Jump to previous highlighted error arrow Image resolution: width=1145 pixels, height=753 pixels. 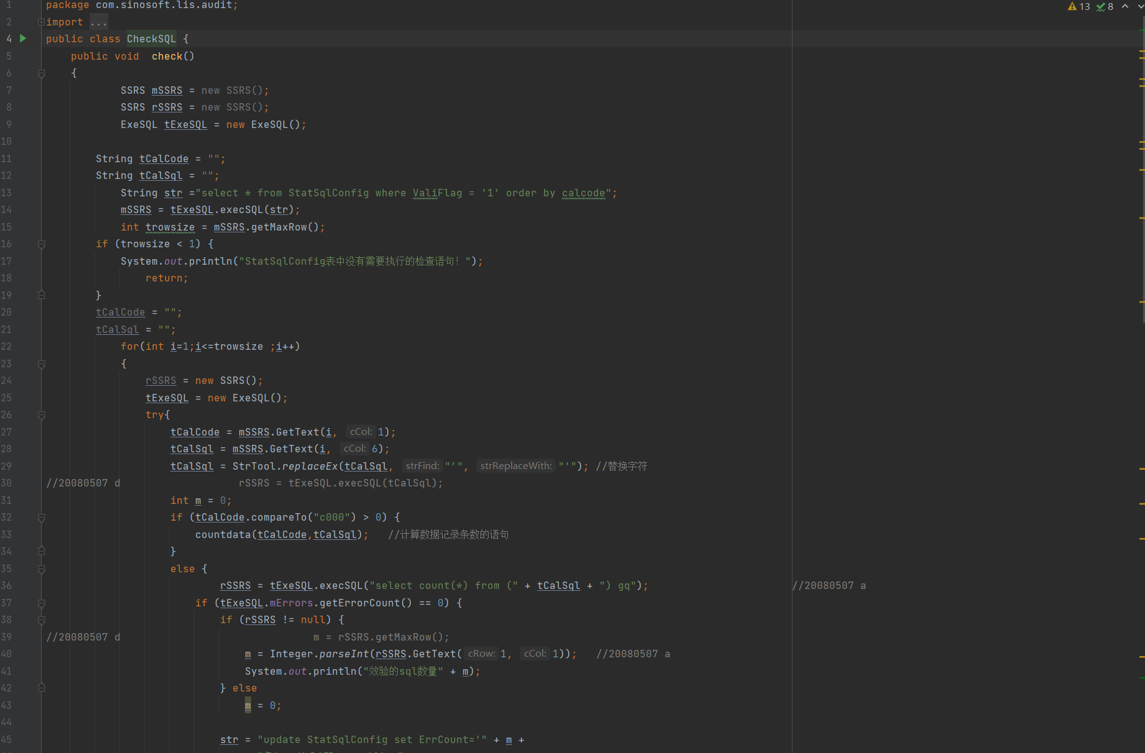point(1125,6)
